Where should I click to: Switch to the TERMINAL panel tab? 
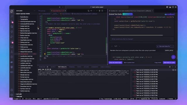(x=72, y=67)
